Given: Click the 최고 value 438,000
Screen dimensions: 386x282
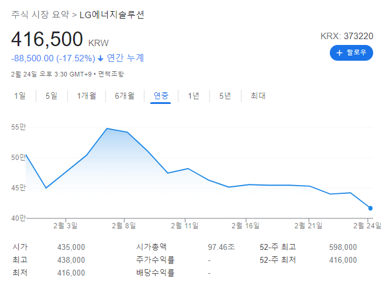Looking at the screenshot, I should pos(71,260).
